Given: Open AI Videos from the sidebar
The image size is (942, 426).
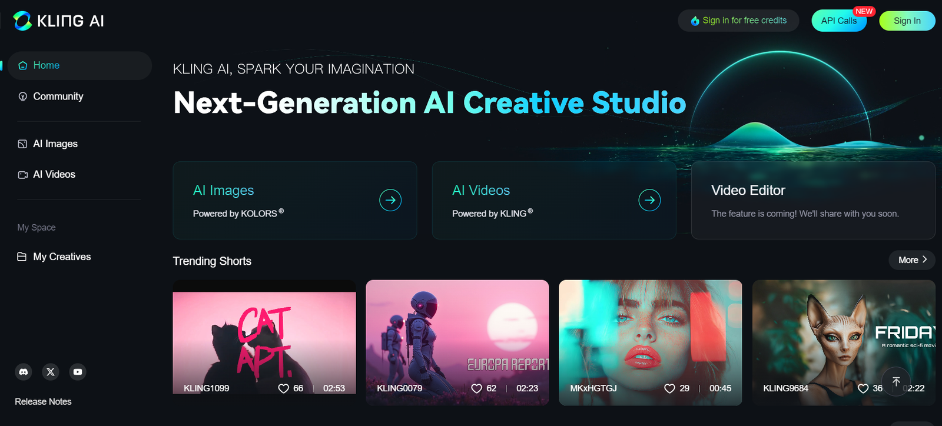Looking at the screenshot, I should click(54, 174).
